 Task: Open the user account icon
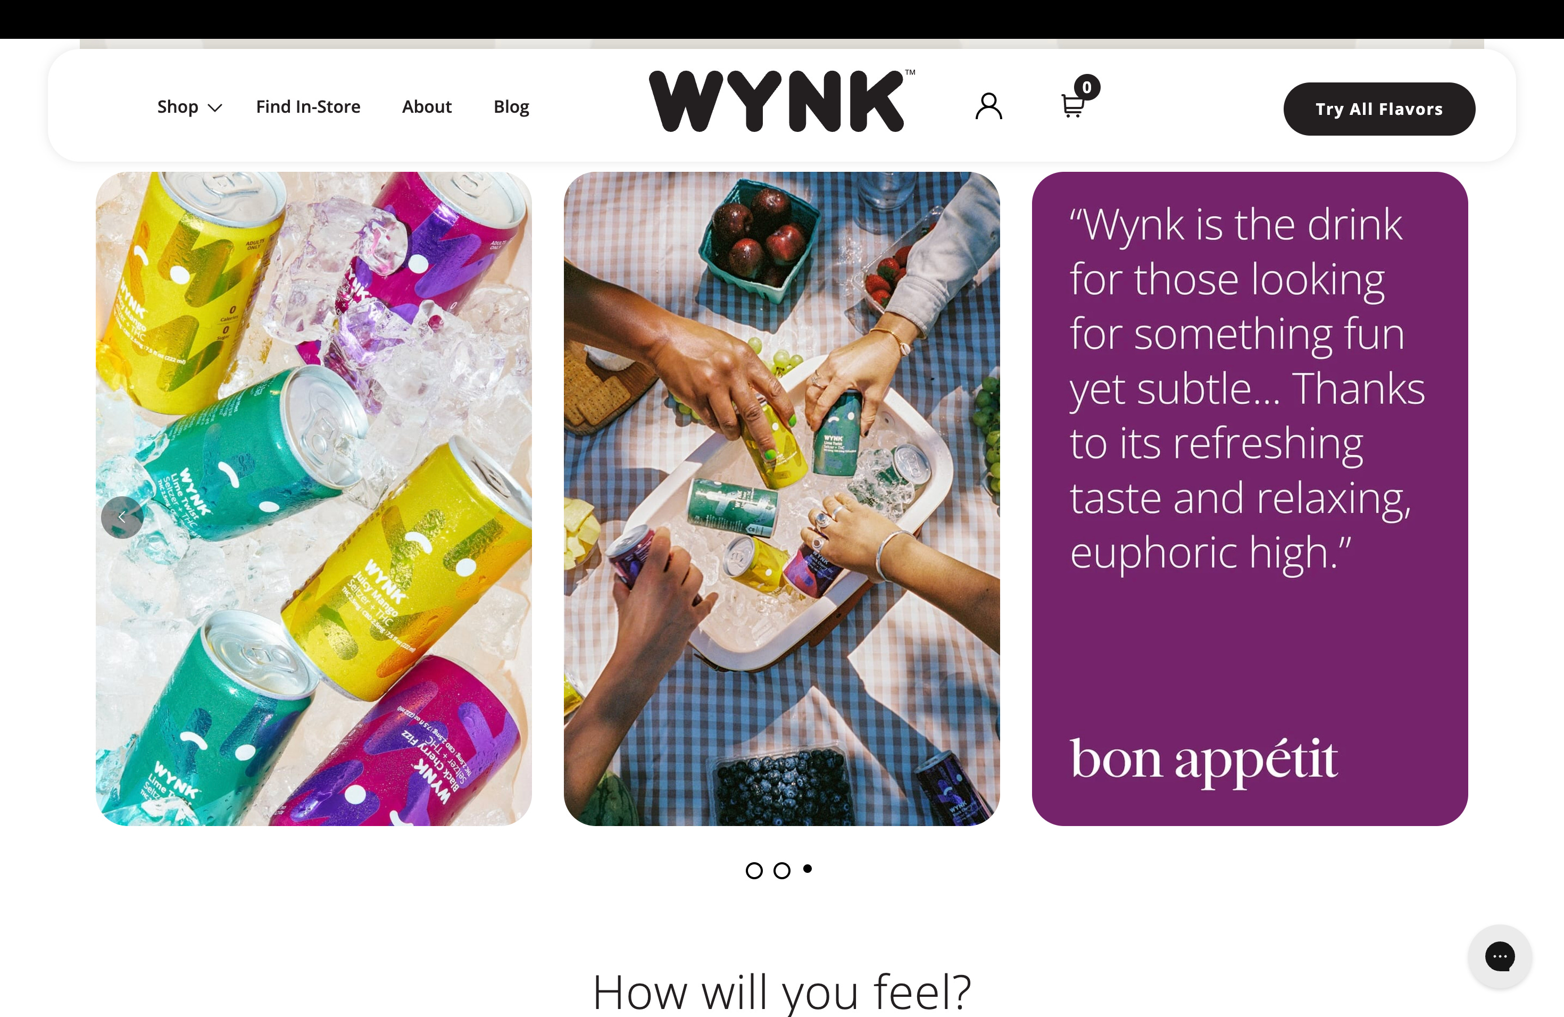(x=988, y=106)
